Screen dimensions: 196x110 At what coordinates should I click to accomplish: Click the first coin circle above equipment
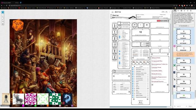coord(134,64)
